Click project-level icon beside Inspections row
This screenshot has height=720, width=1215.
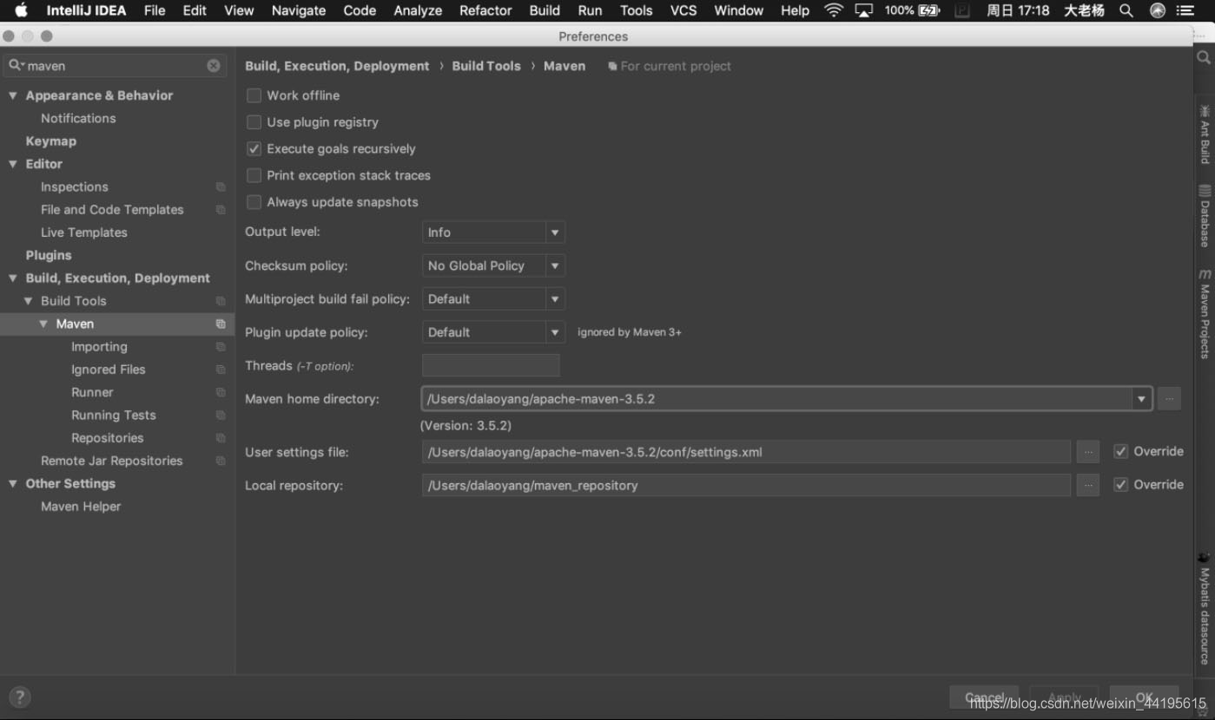point(221,187)
